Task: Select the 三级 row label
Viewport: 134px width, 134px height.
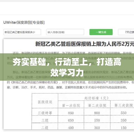Action: click(45, 120)
